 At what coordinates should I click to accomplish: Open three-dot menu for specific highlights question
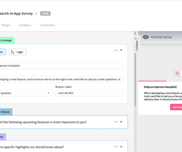point(116,147)
